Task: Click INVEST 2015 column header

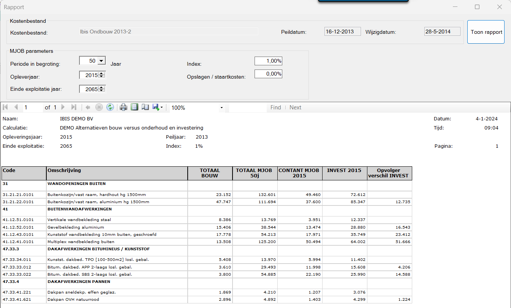Action: [x=345, y=173]
